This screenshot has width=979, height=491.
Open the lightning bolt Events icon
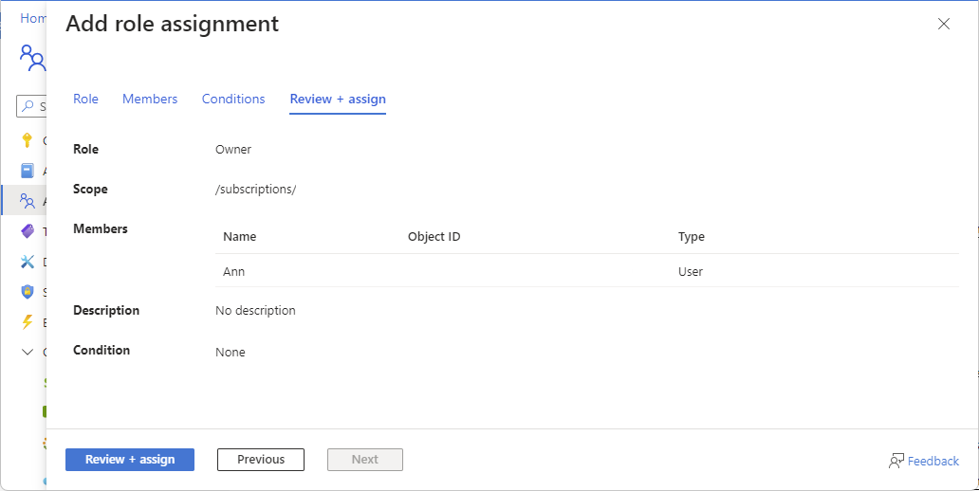[x=27, y=322]
